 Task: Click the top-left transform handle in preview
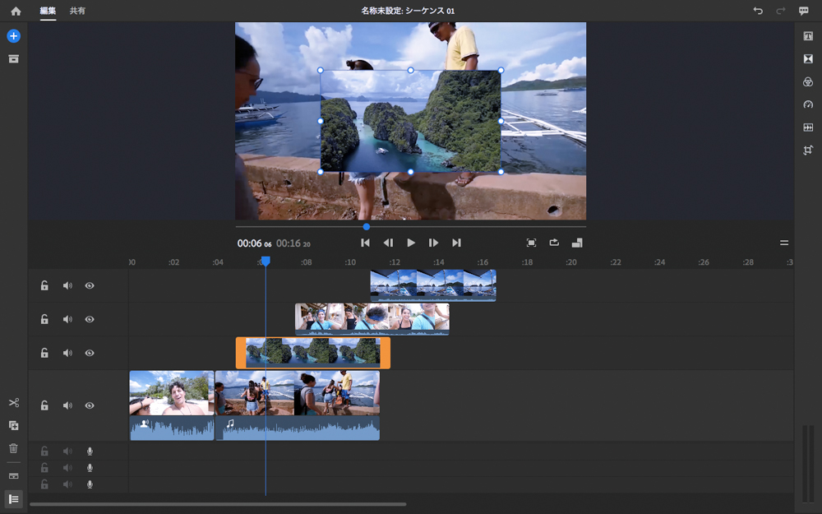coord(321,70)
